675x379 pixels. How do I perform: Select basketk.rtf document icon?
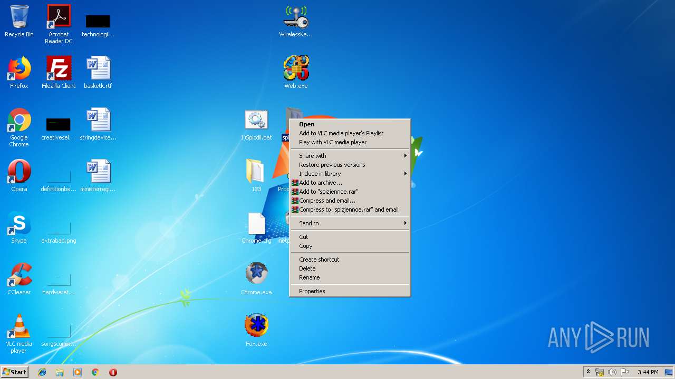[98, 73]
